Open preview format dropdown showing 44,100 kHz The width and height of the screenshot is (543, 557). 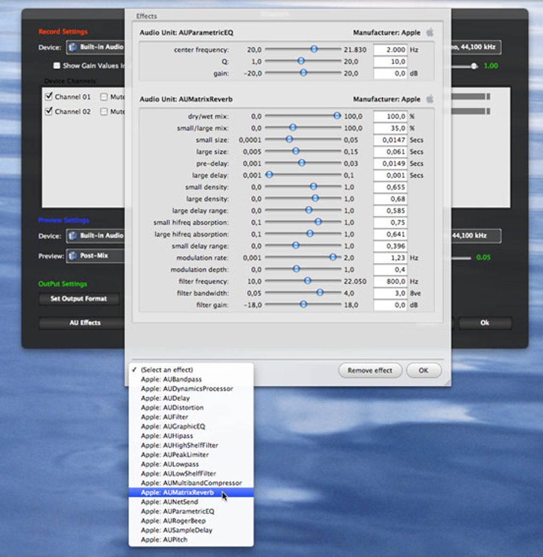coord(476,235)
